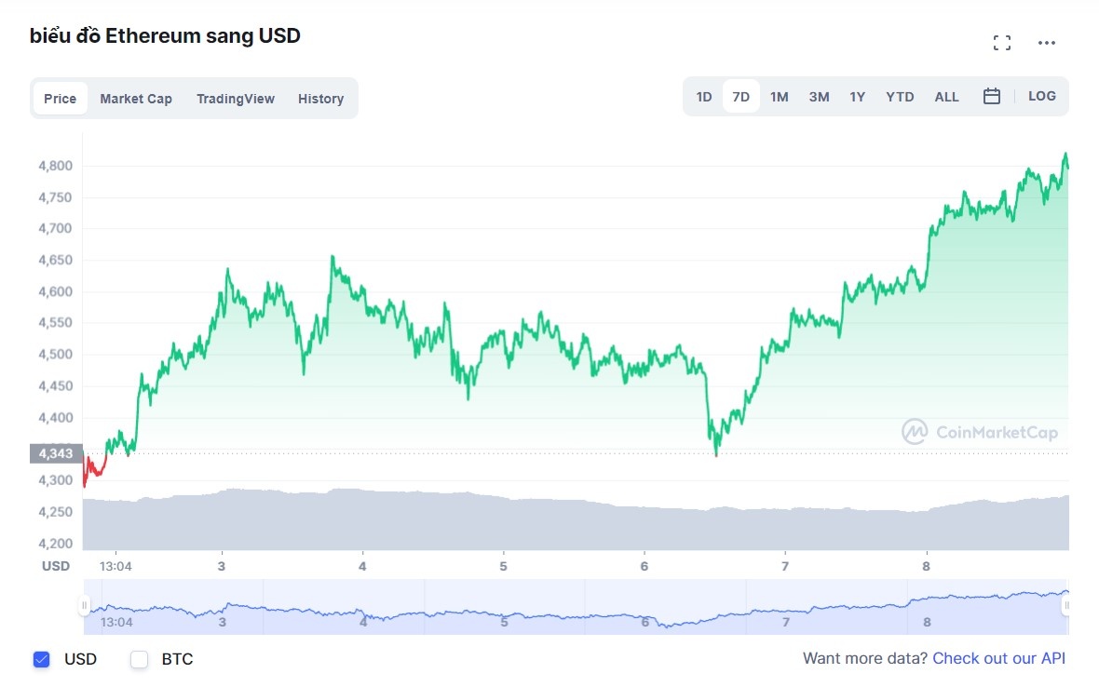
Task: Click the fullscreen brackets icon near the title
Action: coord(1002,42)
